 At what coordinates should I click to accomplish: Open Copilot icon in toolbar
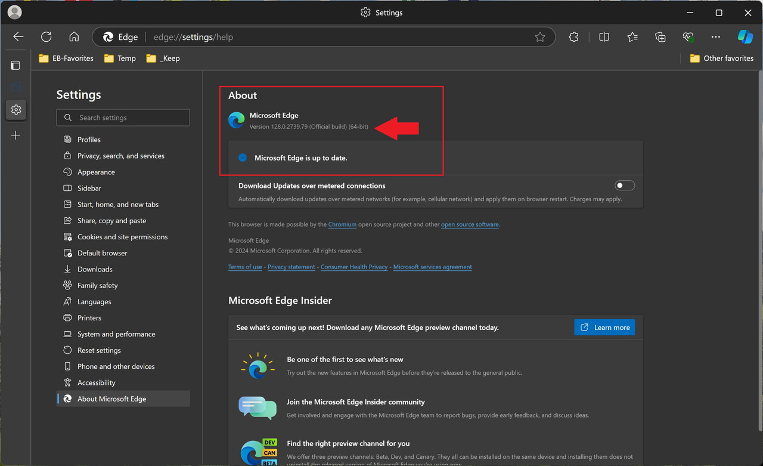[745, 37]
